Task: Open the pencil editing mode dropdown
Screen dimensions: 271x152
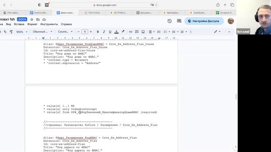Action: pyautogui.click(x=217, y=32)
